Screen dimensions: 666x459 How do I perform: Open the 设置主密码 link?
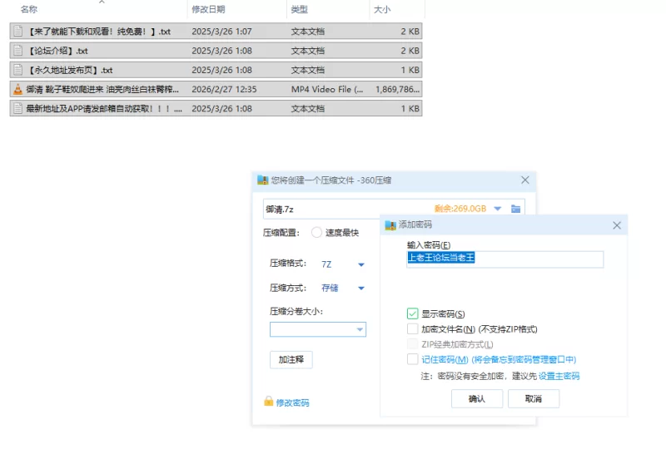(559, 376)
